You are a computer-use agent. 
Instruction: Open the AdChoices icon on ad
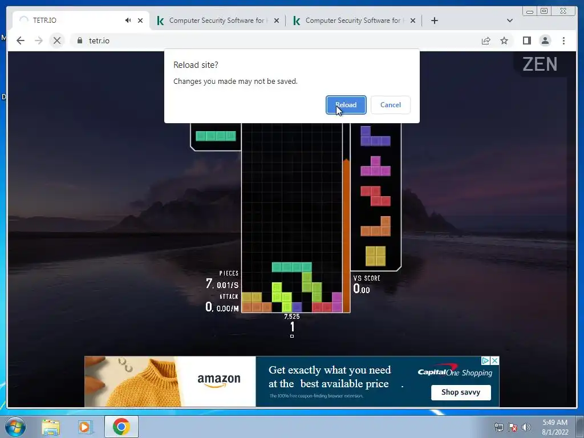point(485,360)
